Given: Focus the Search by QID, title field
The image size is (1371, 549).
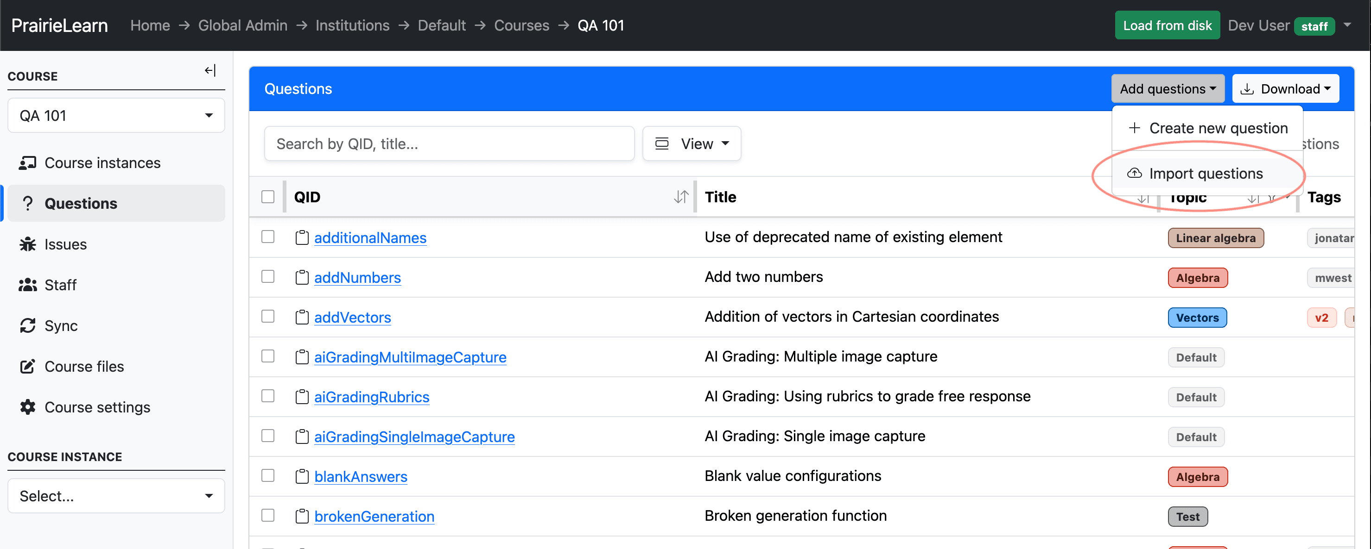Looking at the screenshot, I should click(x=449, y=143).
